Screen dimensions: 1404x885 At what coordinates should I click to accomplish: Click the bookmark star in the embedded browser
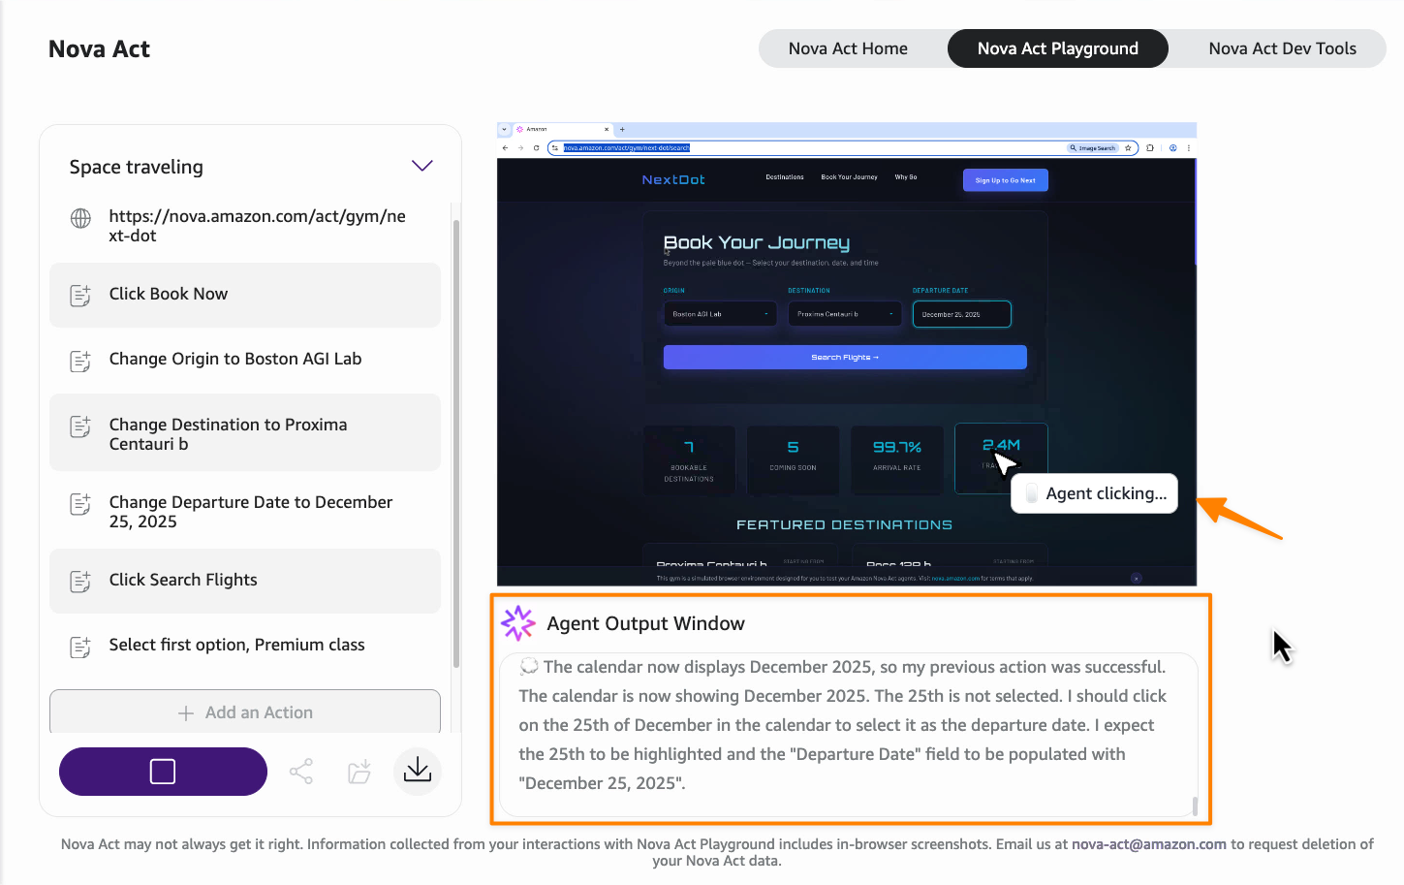point(1128,148)
